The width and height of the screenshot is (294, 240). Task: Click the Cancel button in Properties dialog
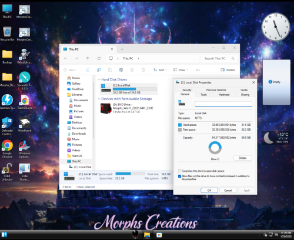click(228, 191)
